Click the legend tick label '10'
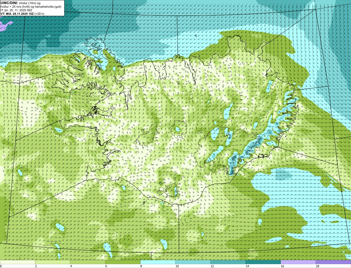The image size is (351, 268). (177, 266)
